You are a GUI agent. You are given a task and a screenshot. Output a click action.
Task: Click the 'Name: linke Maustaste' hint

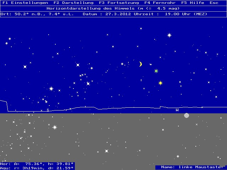[192, 167]
